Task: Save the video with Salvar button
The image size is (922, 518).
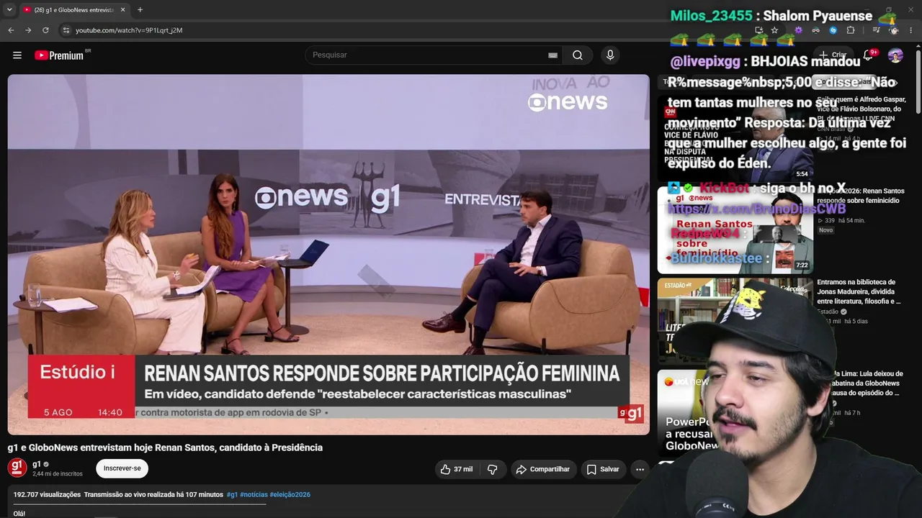Action: tap(603, 469)
